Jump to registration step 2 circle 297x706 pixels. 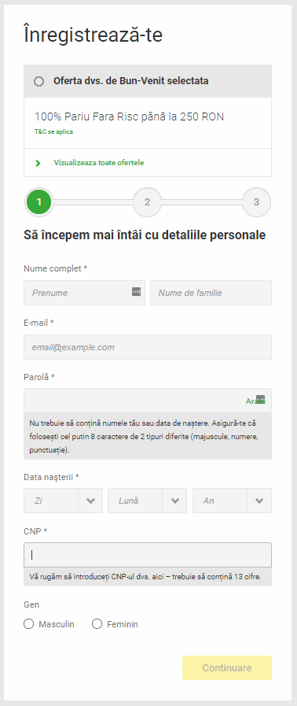(148, 202)
